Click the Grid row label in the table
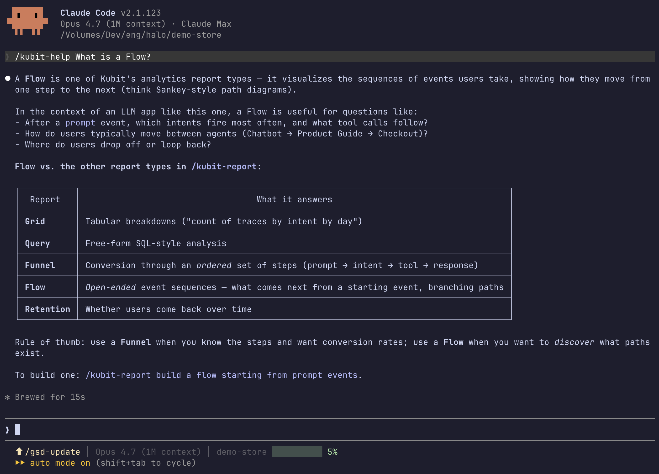Image resolution: width=659 pixels, height=474 pixels. tap(35, 221)
